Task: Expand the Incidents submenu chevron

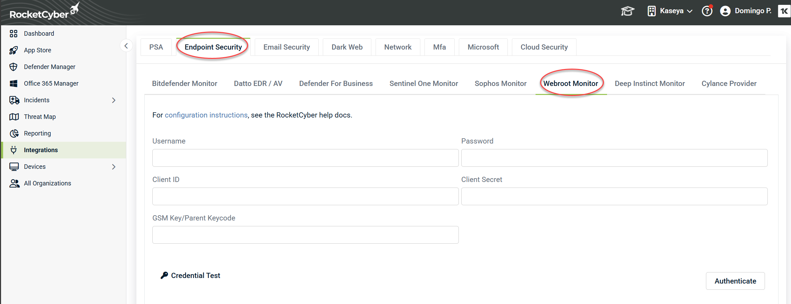Action: pyautogui.click(x=113, y=100)
